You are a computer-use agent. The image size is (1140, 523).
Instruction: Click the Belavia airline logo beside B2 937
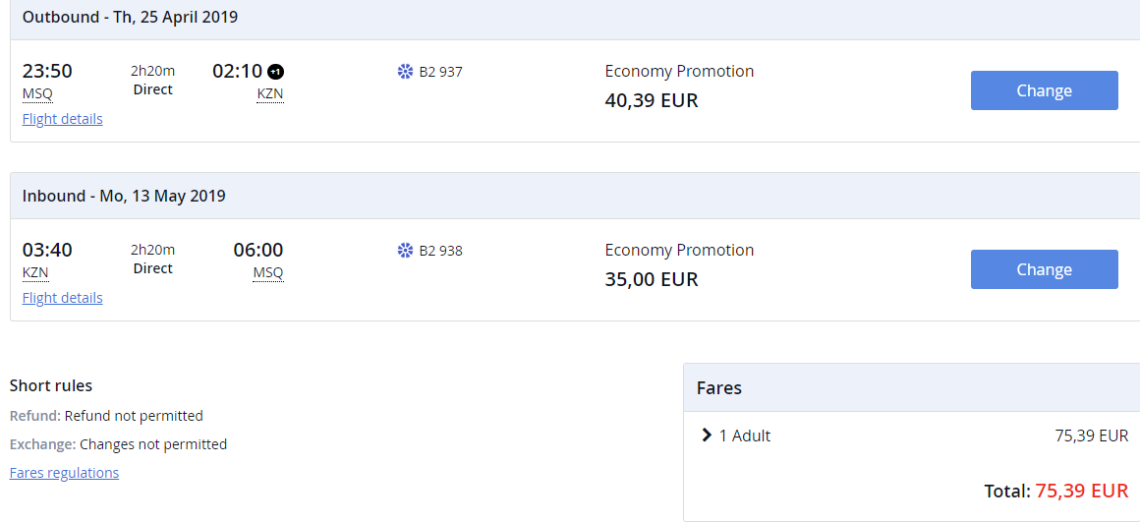(406, 72)
